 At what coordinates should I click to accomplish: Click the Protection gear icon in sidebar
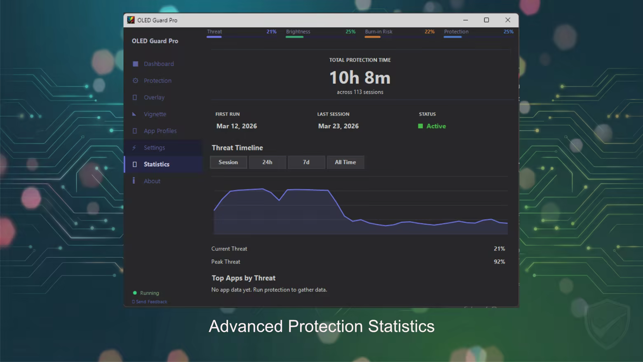coord(135,81)
